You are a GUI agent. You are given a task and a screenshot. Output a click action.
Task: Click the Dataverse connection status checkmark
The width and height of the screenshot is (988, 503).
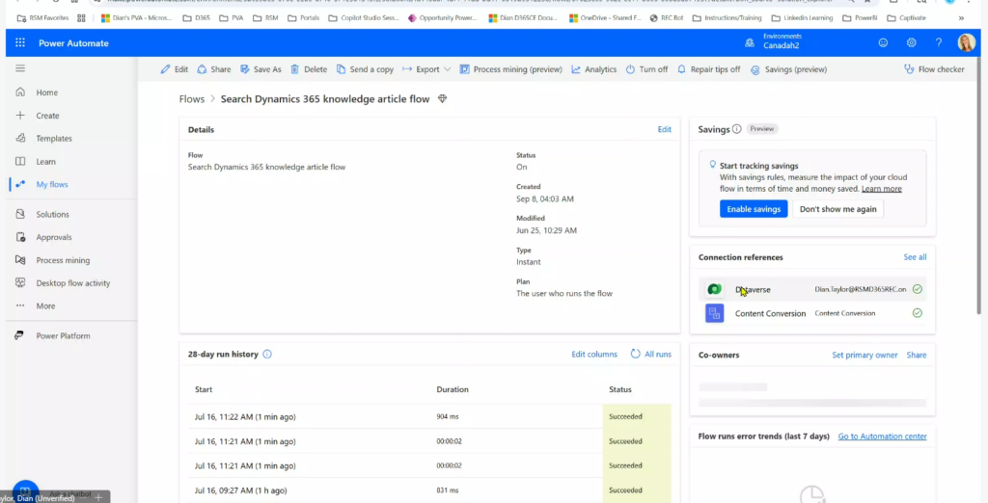point(918,289)
